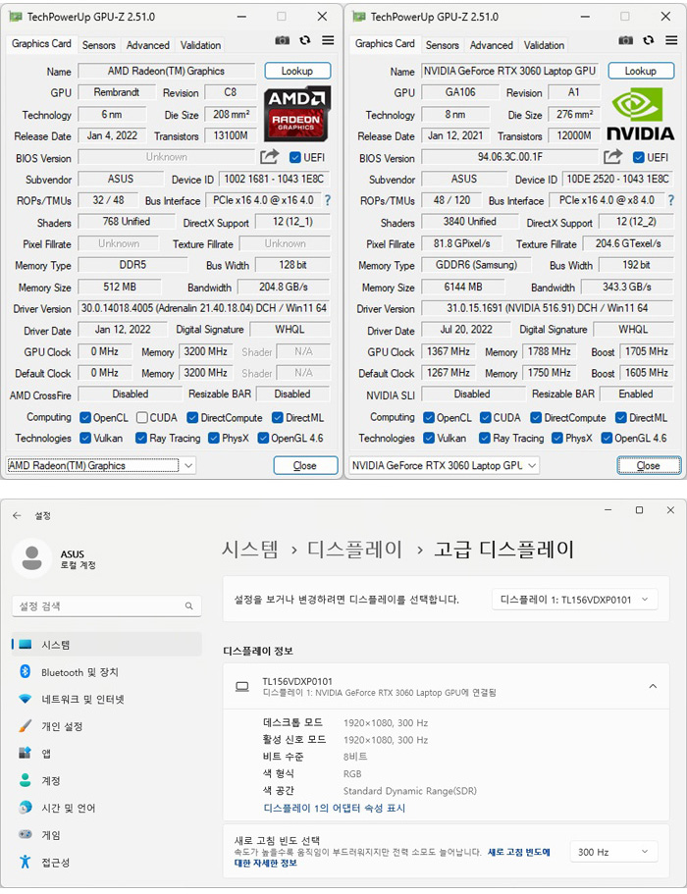Switch to Validation tab in NVIDIA GPU-Z window
Image resolution: width=687 pixels, height=894 pixels.
[544, 45]
